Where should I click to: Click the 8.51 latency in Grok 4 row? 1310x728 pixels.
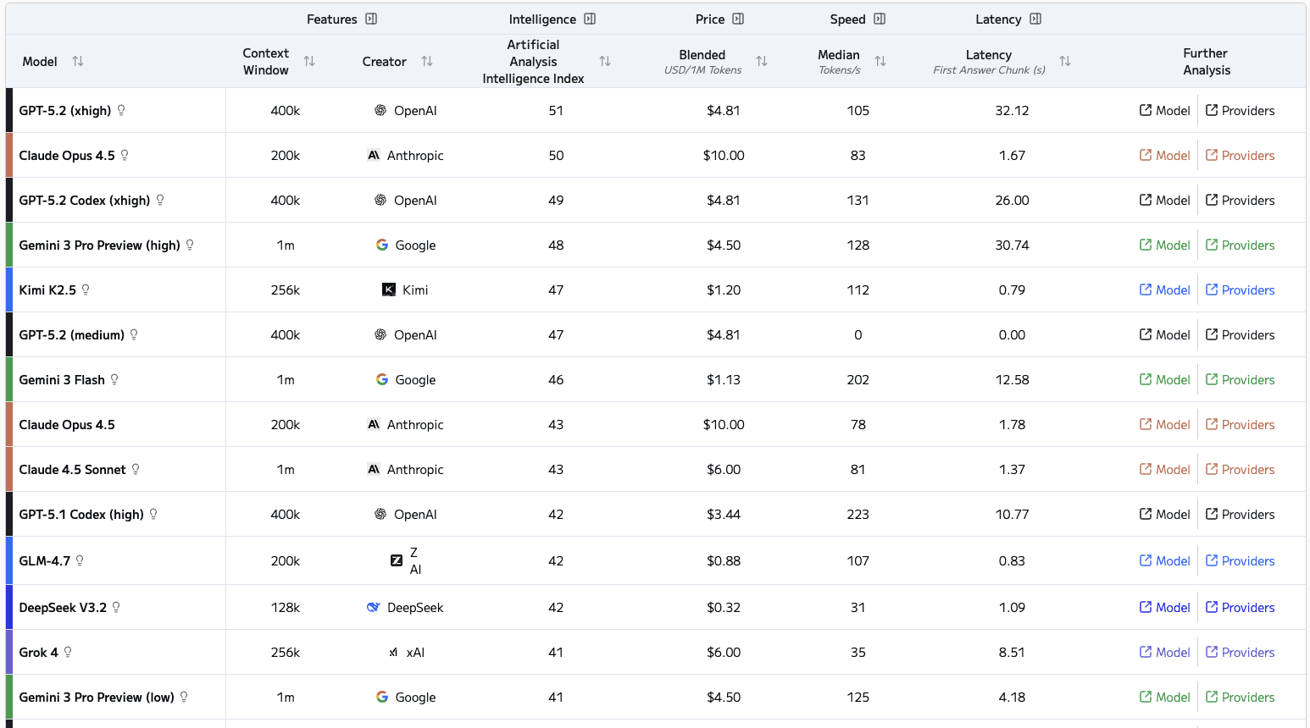tap(1012, 652)
